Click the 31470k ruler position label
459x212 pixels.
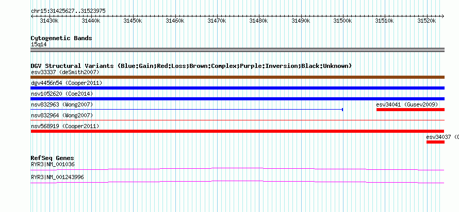pyautogui.click(x=217, y=21)
